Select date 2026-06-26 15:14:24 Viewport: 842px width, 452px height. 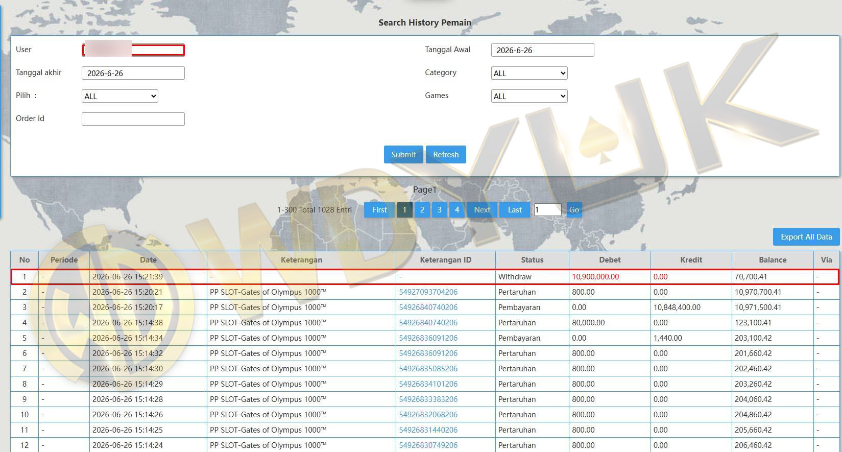[128, 445]
